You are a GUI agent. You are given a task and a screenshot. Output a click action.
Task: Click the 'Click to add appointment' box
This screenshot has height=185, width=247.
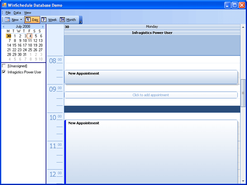tap(151, 95)
